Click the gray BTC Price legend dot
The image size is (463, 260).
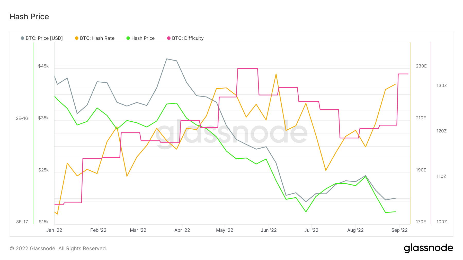point(22,38)
